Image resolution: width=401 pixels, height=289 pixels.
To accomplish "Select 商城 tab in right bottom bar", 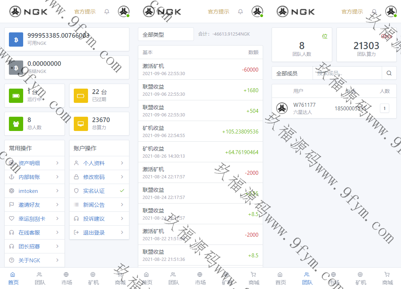I will [387, 278].
